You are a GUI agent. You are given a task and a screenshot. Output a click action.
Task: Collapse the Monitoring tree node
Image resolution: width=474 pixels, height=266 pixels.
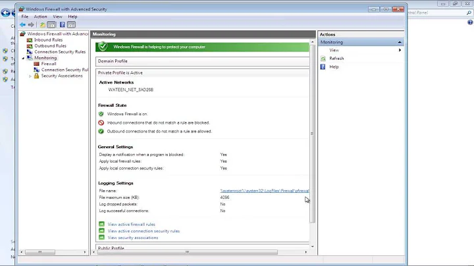(23, 58)
